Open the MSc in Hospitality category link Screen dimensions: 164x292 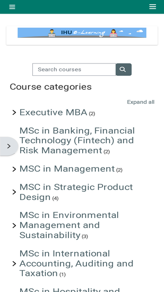tap(70, 289)
